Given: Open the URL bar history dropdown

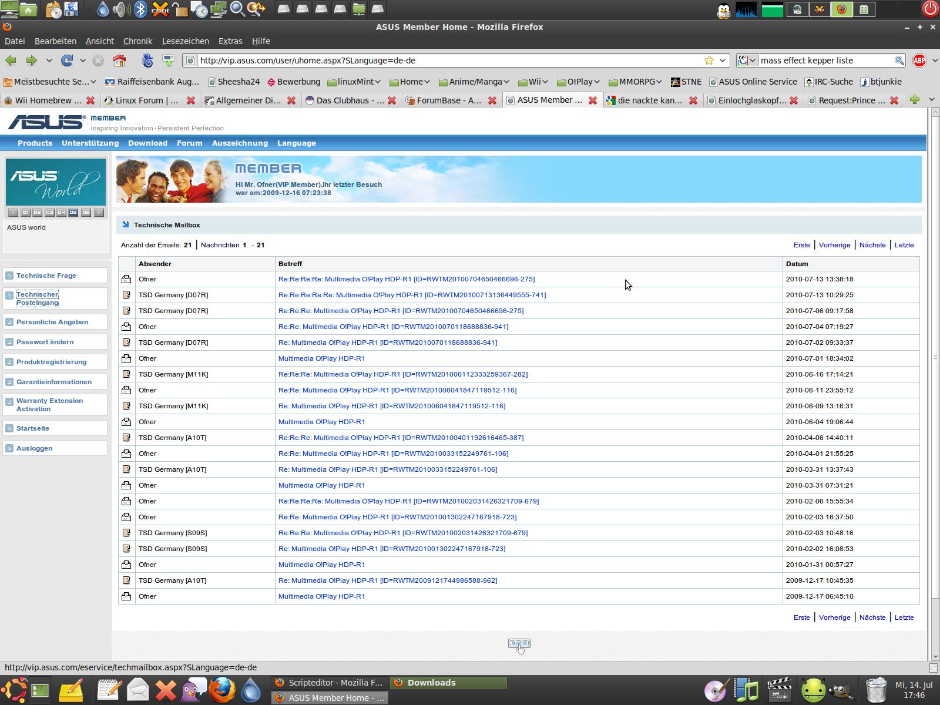Looking at the screenshot, I should [723, 61].
